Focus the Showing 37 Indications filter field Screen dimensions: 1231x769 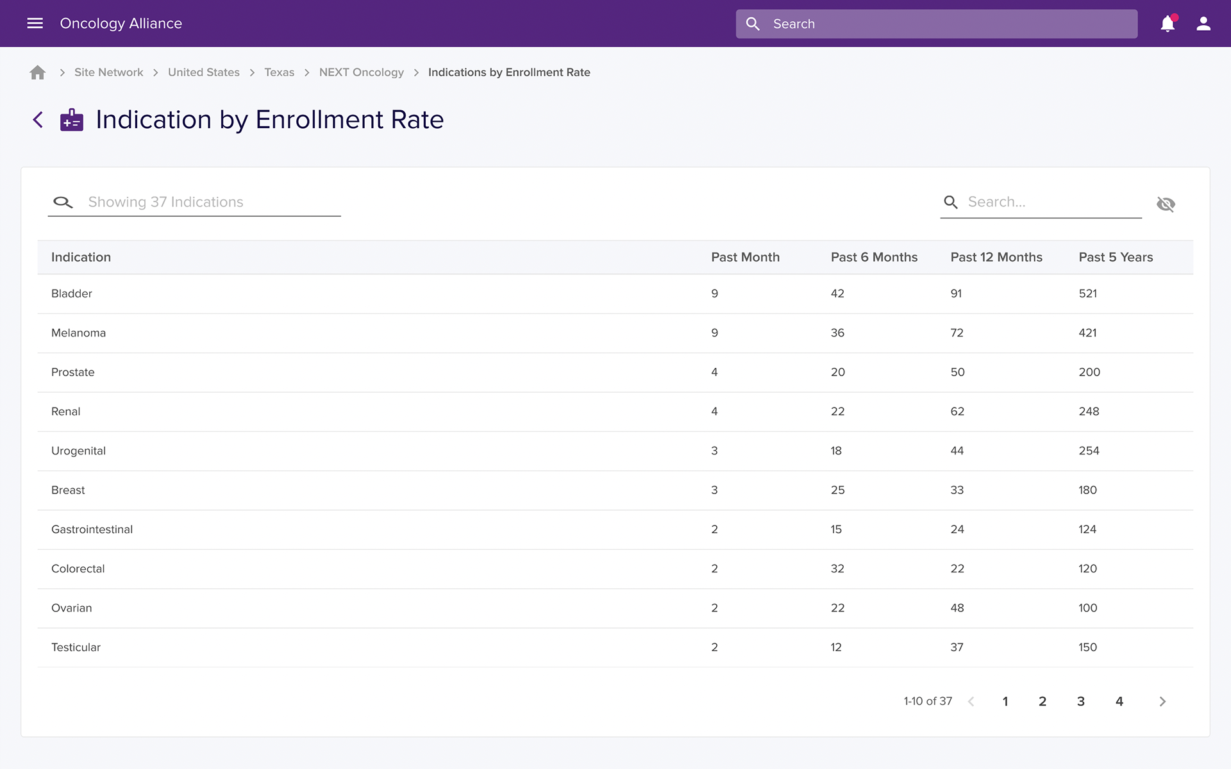pos(194,202)
